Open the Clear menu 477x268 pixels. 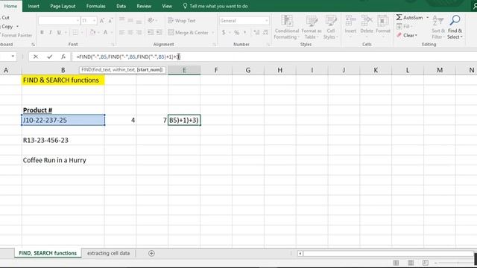point(407,35)
